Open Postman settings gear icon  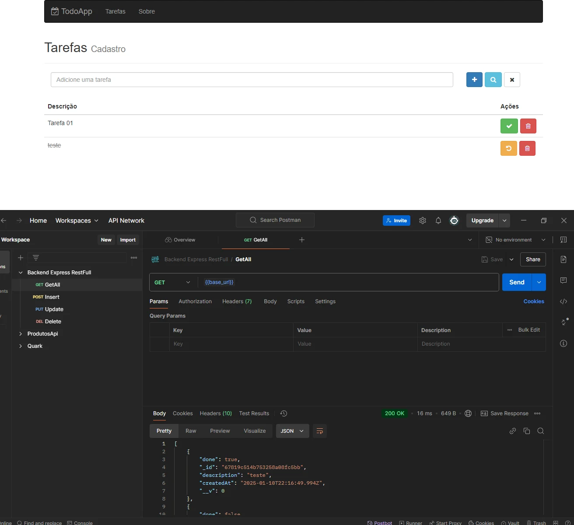click(422, 220)
